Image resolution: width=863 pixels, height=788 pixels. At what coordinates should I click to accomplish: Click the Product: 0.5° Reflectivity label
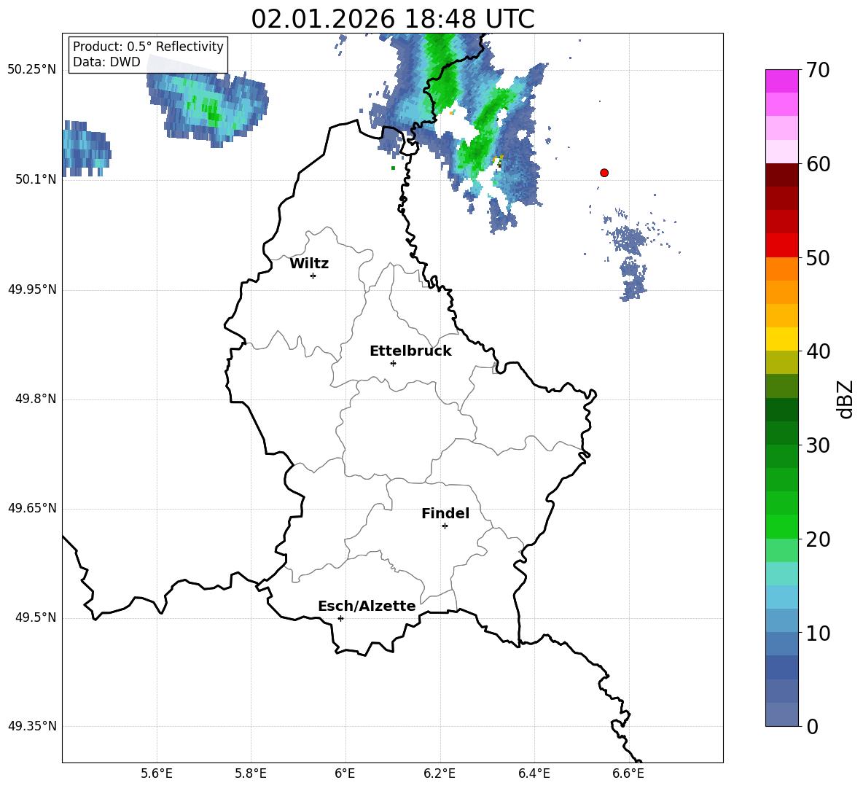[x=148, y=46]
